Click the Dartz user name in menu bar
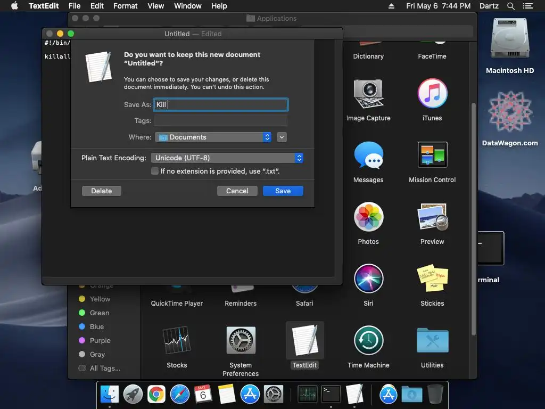This screenshot has height=409, width=545. click(489, 6)
